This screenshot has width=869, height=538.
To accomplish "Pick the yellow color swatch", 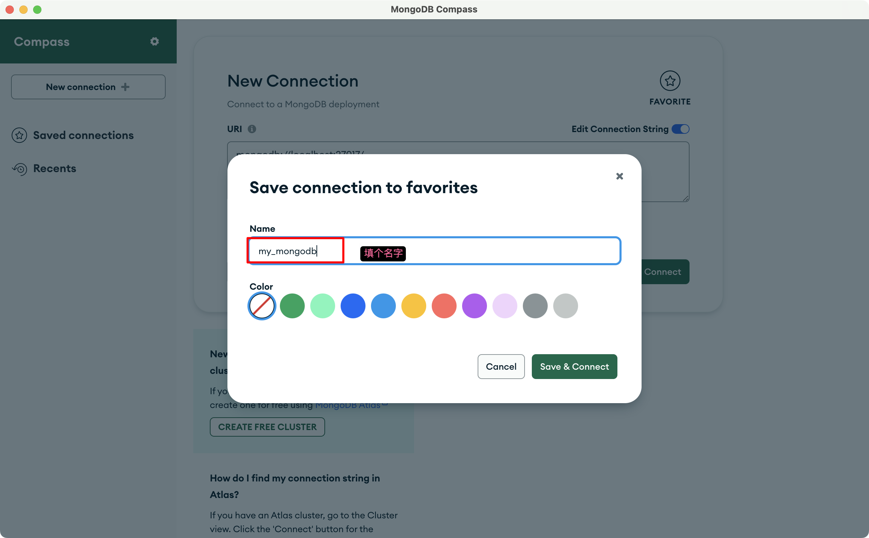I will [413, 306].
